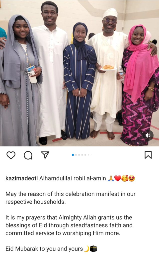
Task: Click the May the reason of this celebration paragraph
Action: [71, 198]
